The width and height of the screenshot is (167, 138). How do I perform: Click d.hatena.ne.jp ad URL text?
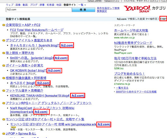tap(122, 84)
